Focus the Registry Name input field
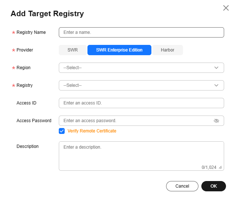 tap(141, 32)
